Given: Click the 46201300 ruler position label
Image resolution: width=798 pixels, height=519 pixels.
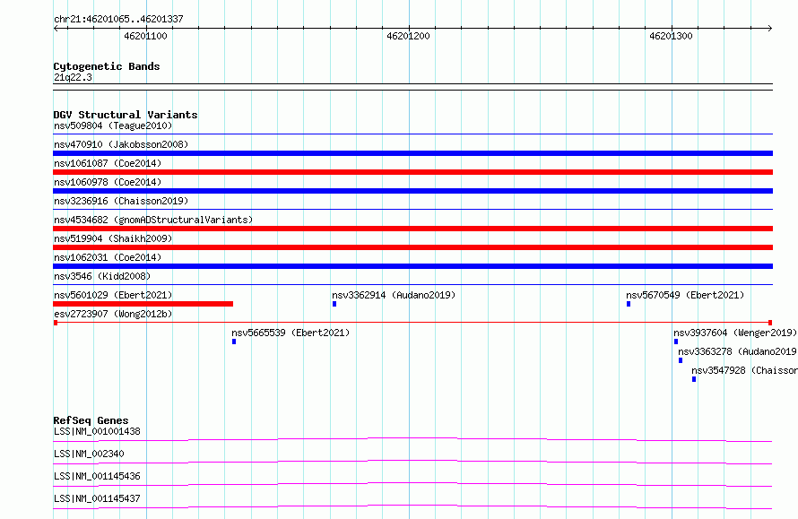Looking at the screenshot, I should pyautogui.click(x=671, y=36).
